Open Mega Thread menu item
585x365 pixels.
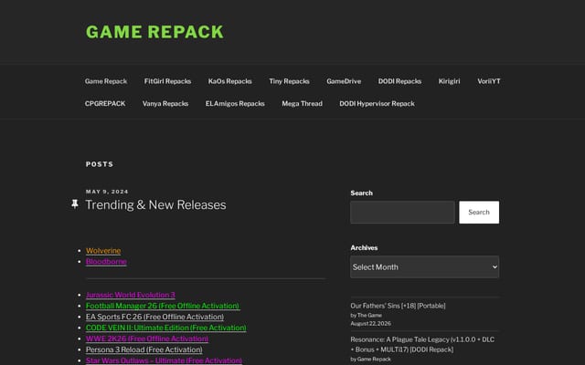pos(302,103)
